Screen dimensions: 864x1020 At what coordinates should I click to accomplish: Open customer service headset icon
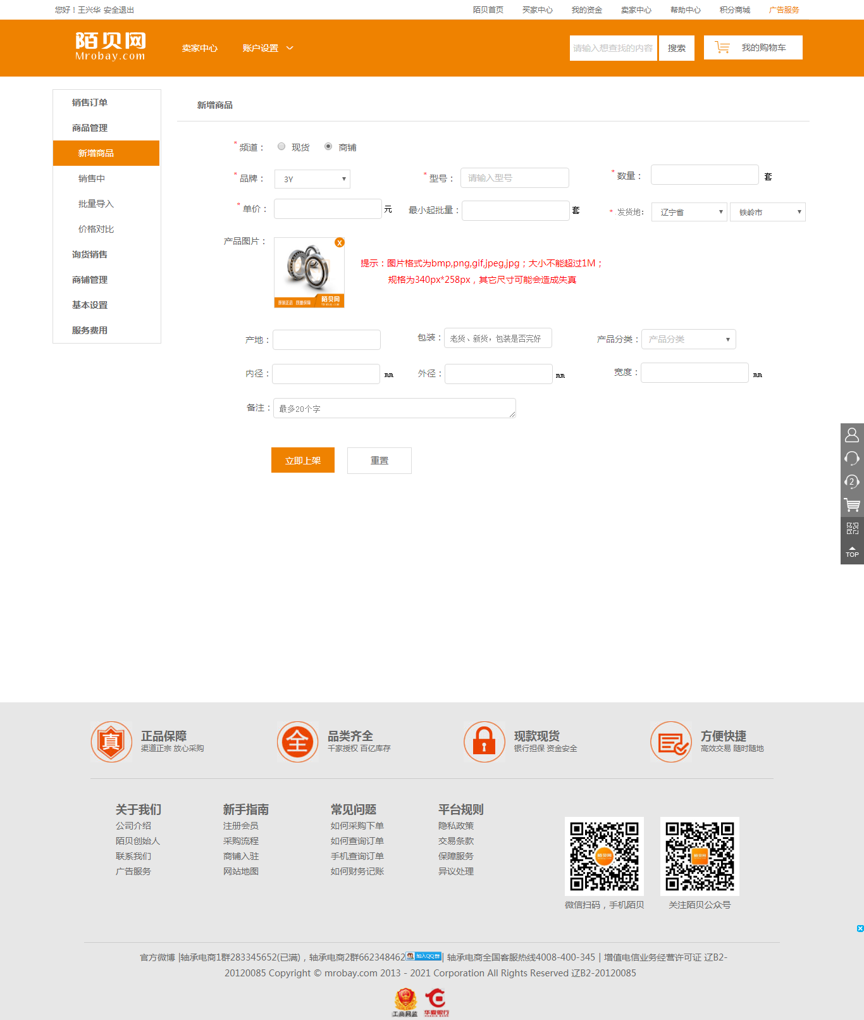(x=852, y=458)
